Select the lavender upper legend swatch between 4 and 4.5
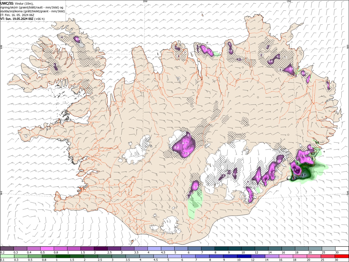The image size is (349, 262). click(x=154, y=249)
